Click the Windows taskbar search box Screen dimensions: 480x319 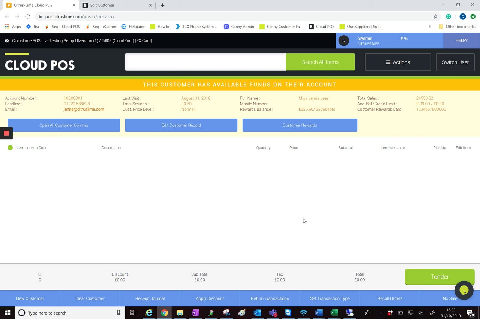[70, 313]
